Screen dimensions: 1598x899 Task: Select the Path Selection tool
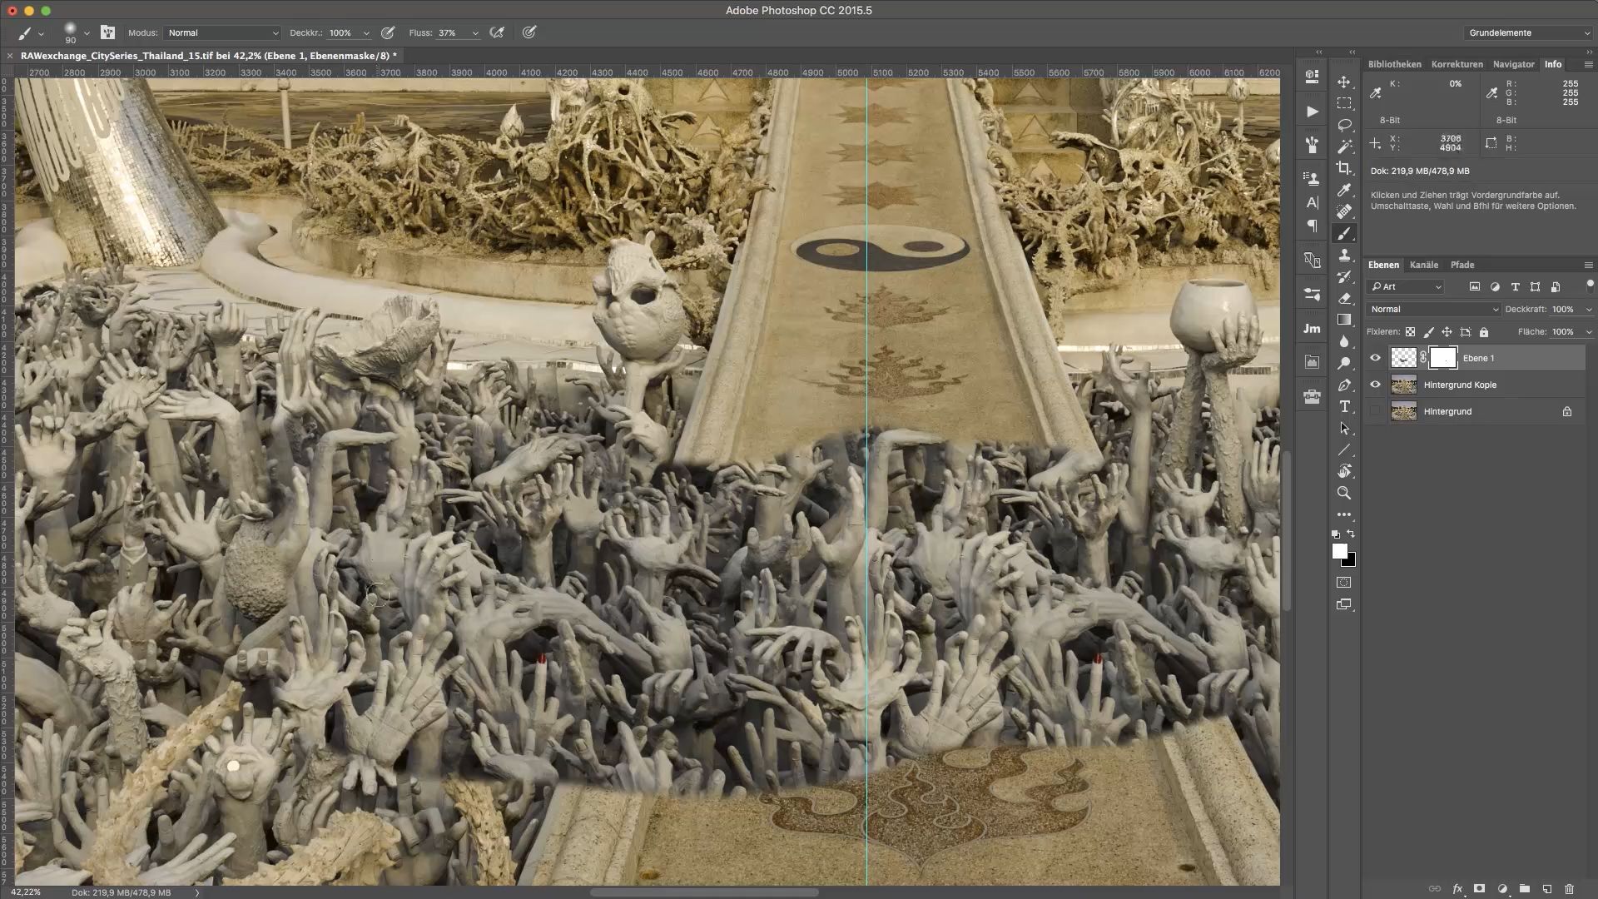1344,428
